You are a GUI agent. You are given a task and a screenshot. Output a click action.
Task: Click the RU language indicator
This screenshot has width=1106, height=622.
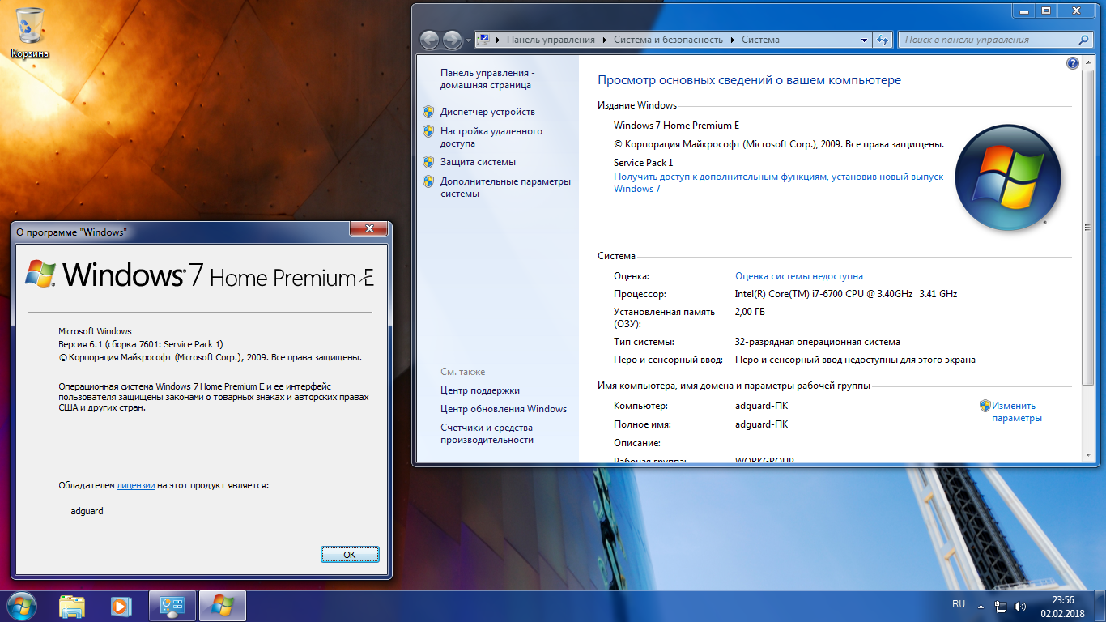(959, 604)
